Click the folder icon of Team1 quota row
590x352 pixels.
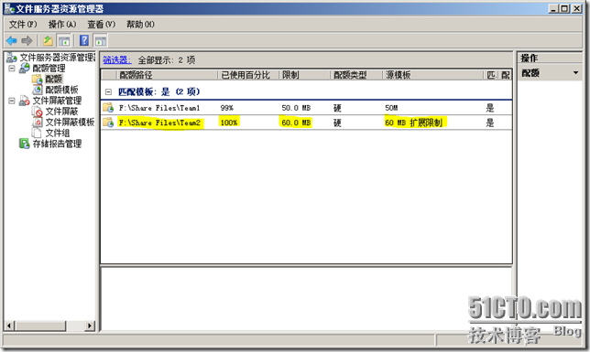pyautogui.click(x=108, y=108)
